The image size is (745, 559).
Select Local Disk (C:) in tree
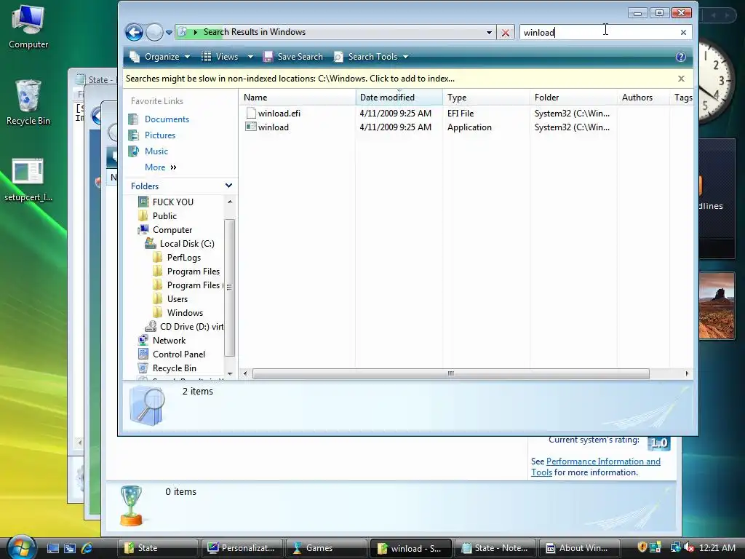(x=187, y=243)
